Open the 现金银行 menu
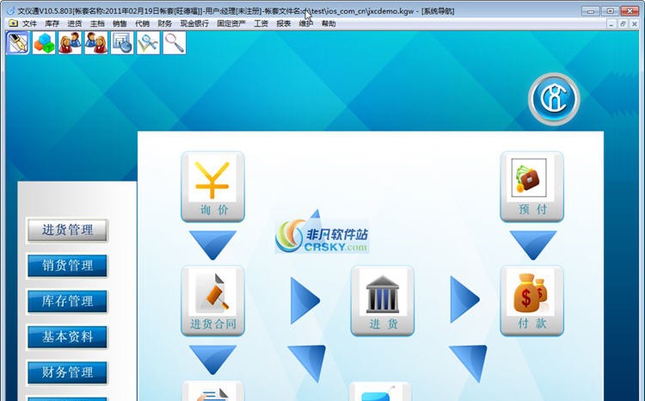The image size is (645, 401). pos(194,23)
